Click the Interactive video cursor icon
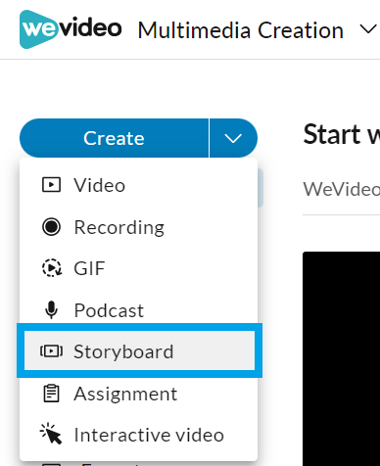Screen dimensions: 380x466 51,434
